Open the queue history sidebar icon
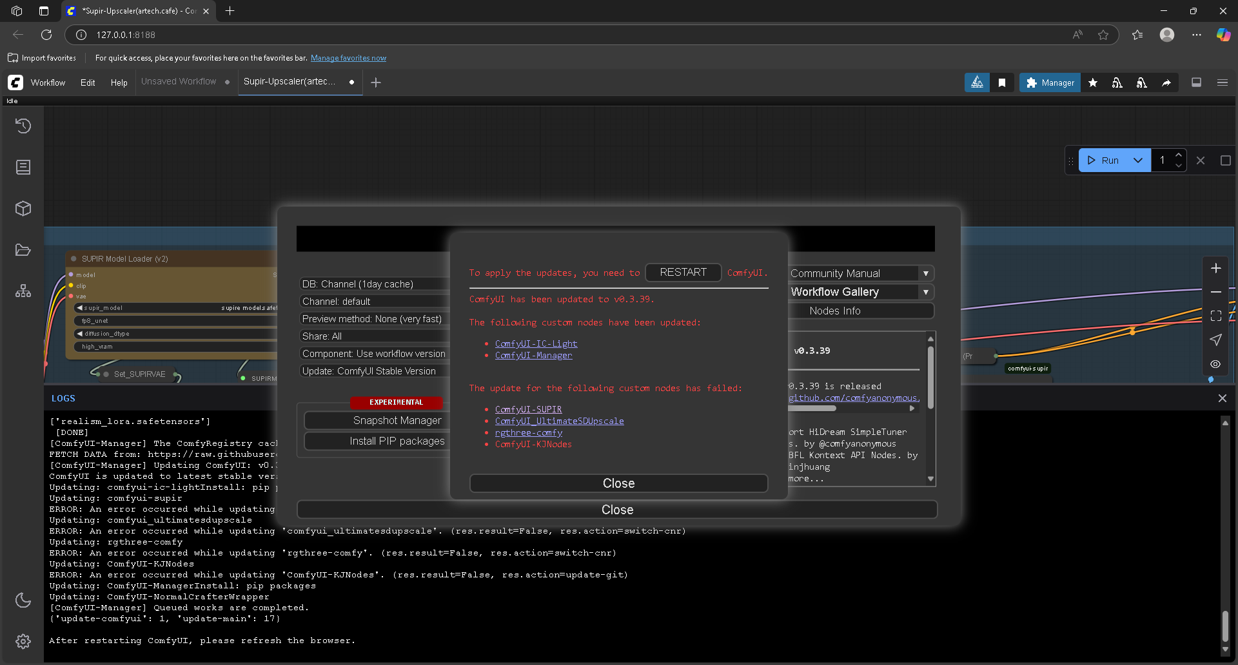The width and height of the screenshot is (1238, 665). (23, 126)
